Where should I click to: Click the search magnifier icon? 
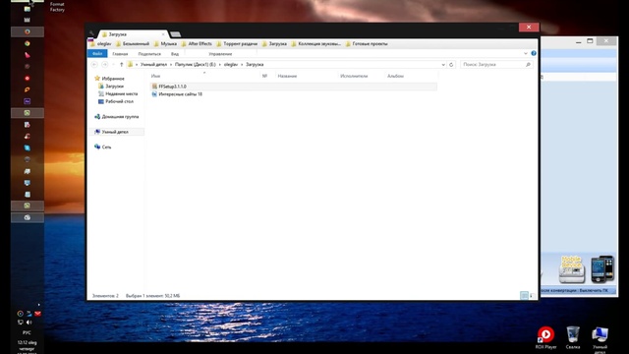tap(528, 65)
